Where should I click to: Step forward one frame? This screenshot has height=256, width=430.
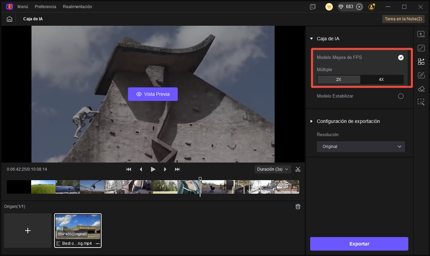165,169
